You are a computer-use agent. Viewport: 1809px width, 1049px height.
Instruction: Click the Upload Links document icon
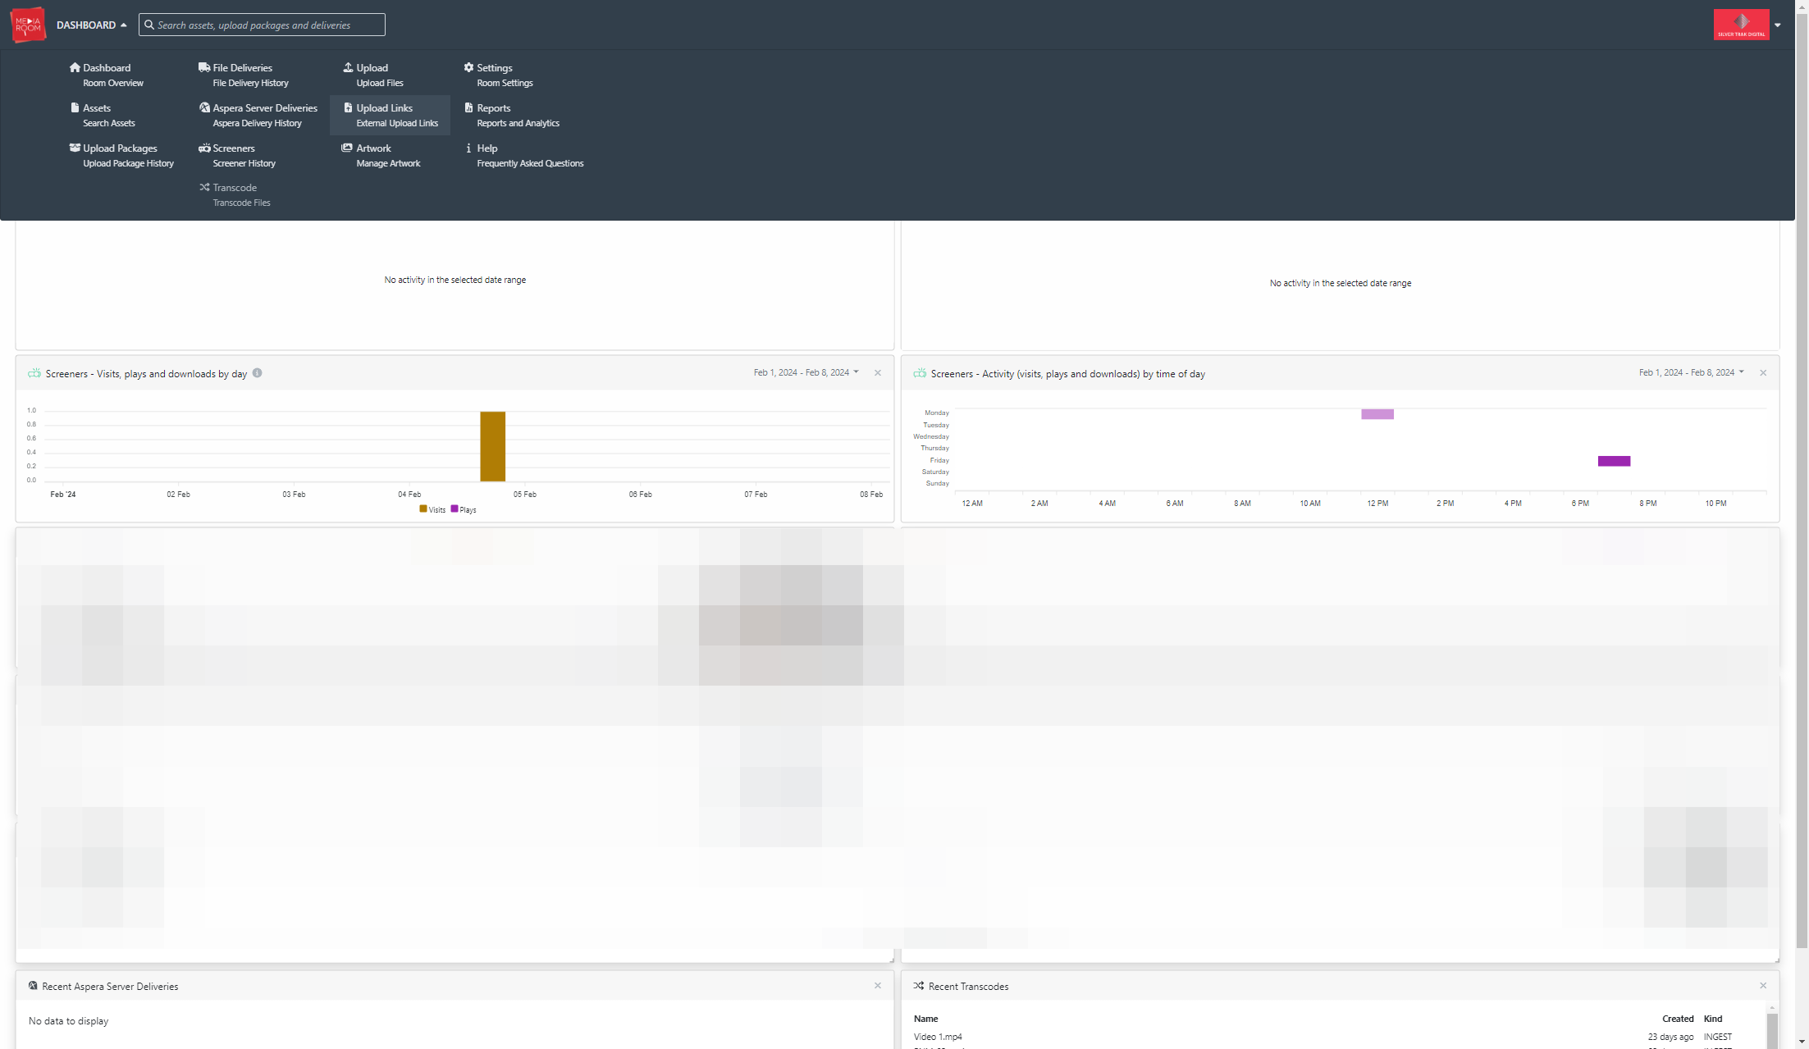tap(348, 107)
